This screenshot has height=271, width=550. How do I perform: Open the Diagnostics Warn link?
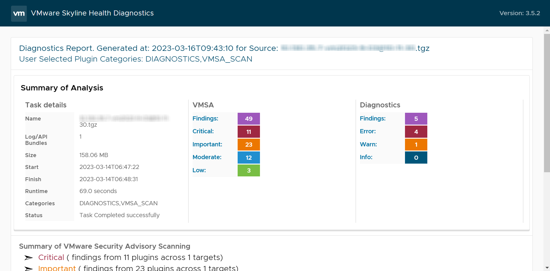pos(368,144)
